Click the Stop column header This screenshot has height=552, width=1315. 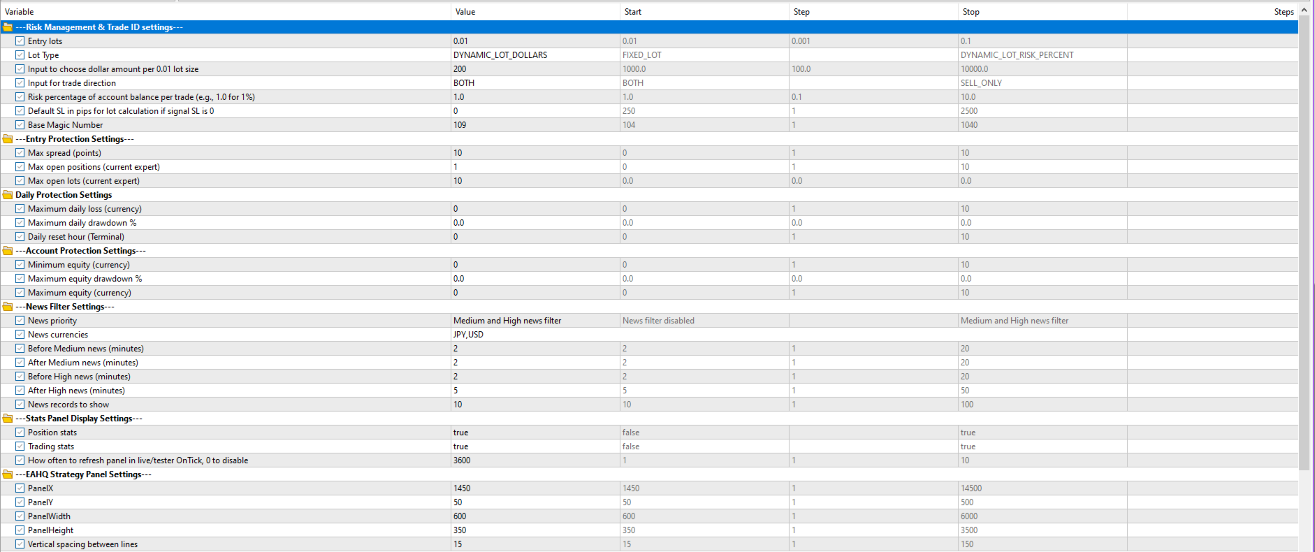click(1042, 12)
